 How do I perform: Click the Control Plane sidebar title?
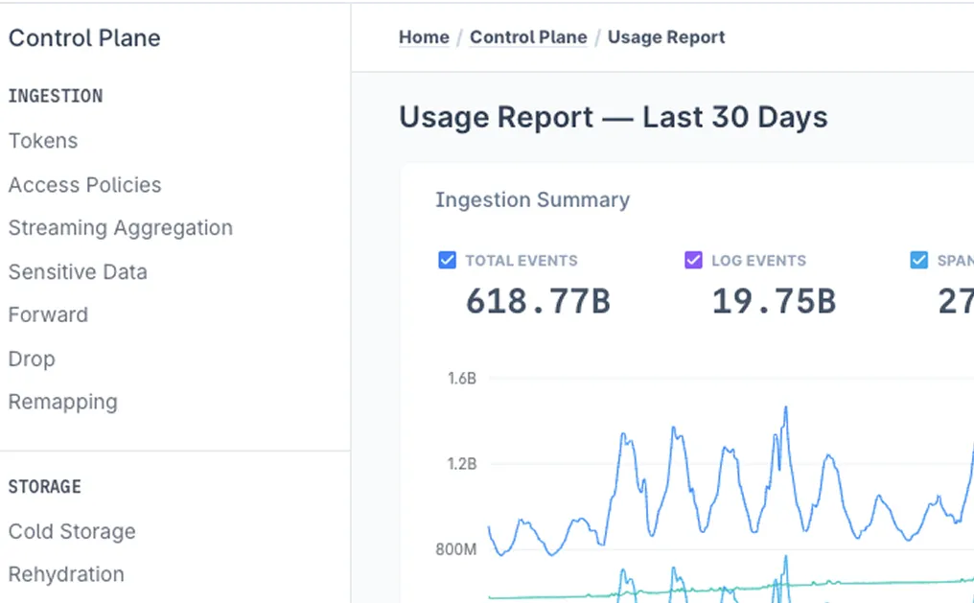[x=84, y=38]
